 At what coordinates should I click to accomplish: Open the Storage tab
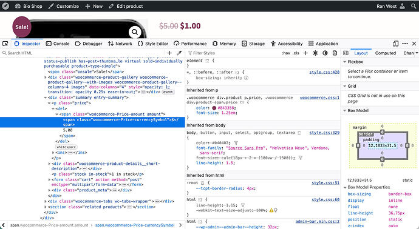point(253,44)
